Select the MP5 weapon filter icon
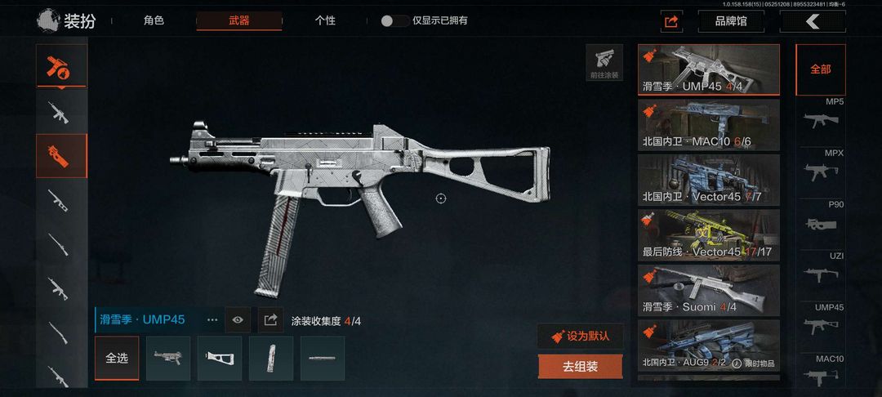Screen dimensions: 882x397 click(821, 120)
